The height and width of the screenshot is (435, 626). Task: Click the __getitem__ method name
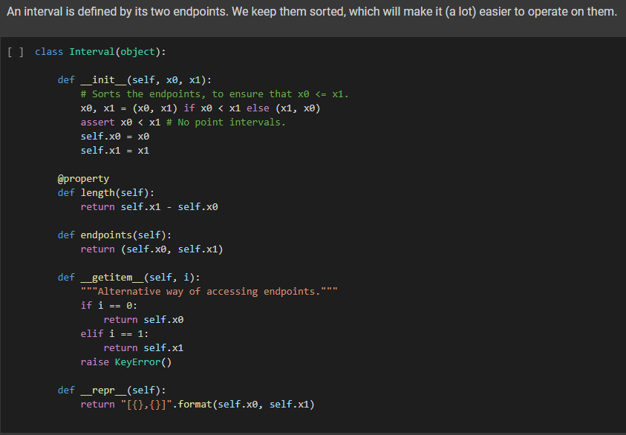[x=111, y=277]
